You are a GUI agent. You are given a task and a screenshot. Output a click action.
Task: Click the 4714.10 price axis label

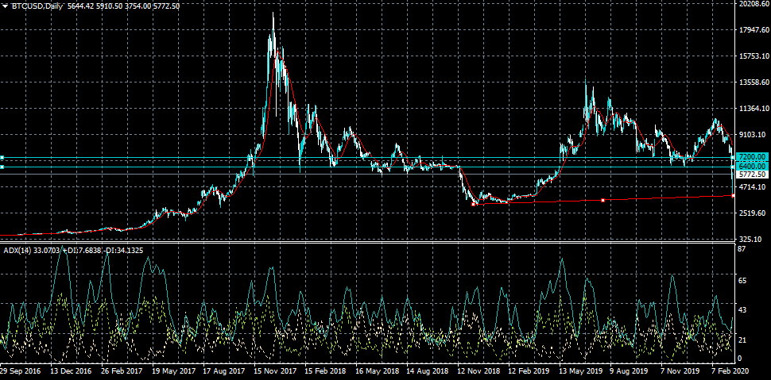click(x=754, y=187)
